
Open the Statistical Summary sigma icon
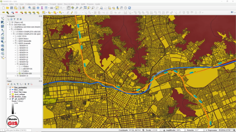pyautogui.click(x=42, y=8)
